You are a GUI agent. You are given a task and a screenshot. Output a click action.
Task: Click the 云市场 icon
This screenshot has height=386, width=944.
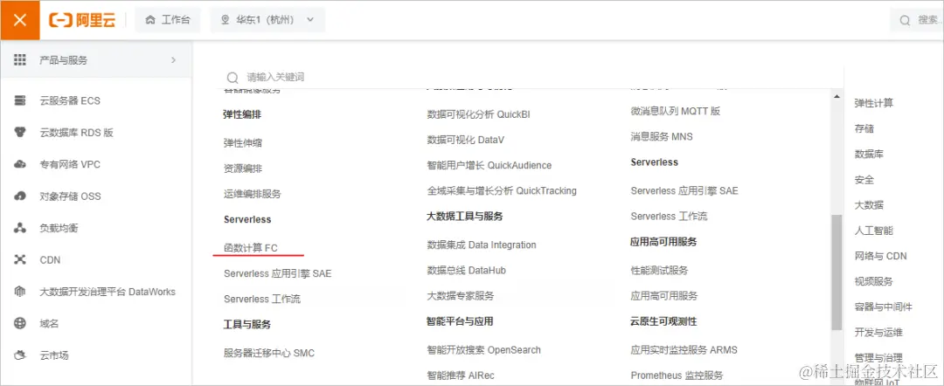coord(20,355)
